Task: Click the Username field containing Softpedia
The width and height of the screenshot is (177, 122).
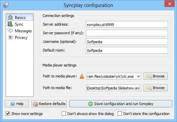Action: pyautogui.click(x=127, y=42)
